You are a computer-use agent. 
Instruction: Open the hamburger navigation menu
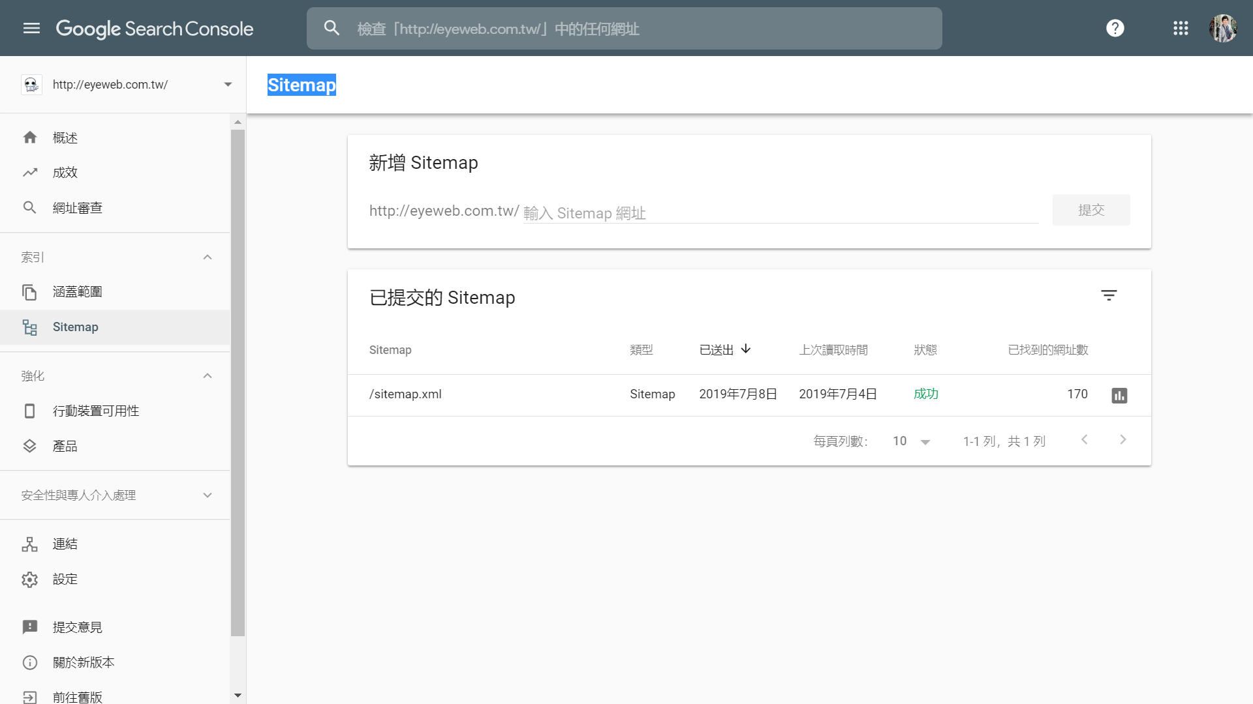(31, 28)
